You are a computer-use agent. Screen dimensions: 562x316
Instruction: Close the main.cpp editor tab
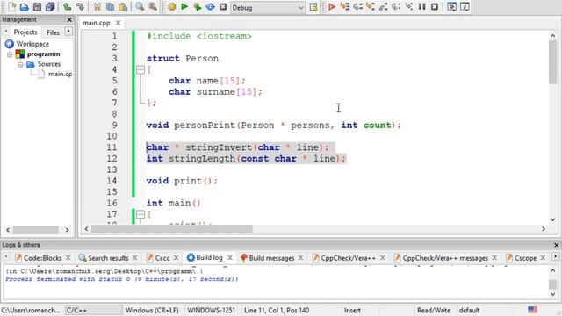click(118, 23)
